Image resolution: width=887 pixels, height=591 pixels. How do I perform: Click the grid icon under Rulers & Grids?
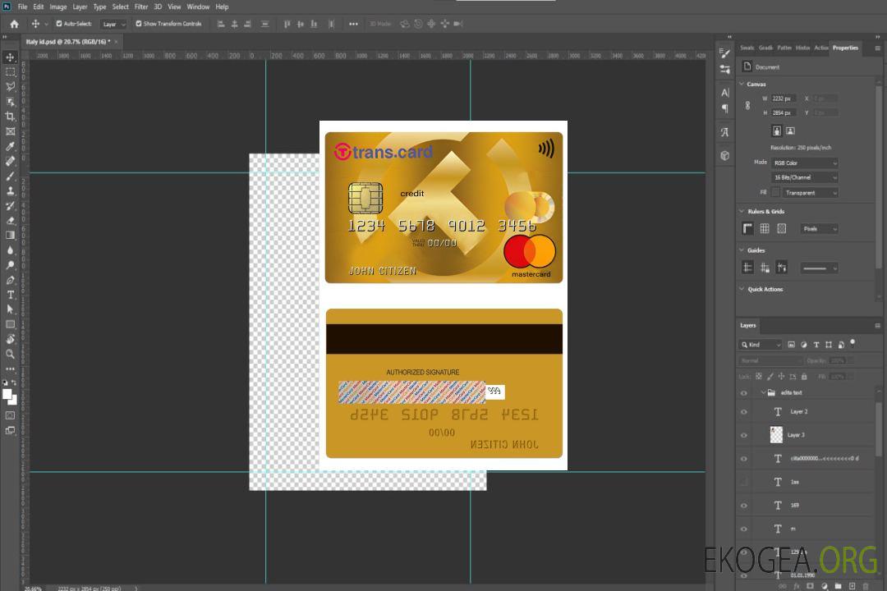coord(765,228)
